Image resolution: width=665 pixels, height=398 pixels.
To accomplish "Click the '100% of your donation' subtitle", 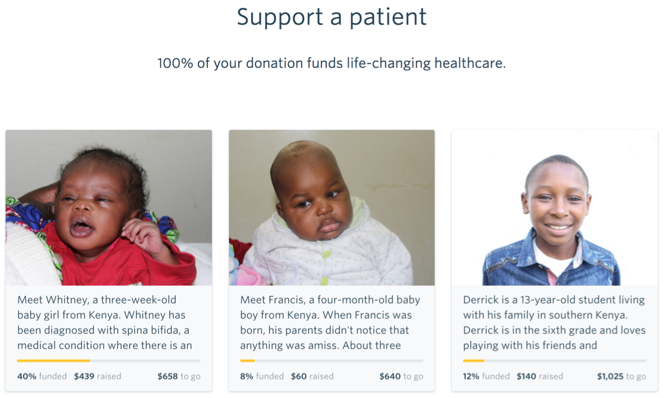I will tap(332, 63).
